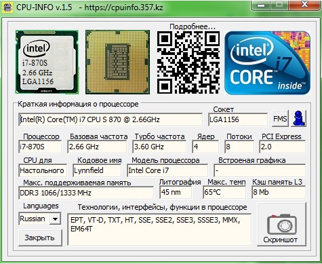Click the Кэш память L3 field showing 8 Mb
322x264 pixels.
pos(279,192)
